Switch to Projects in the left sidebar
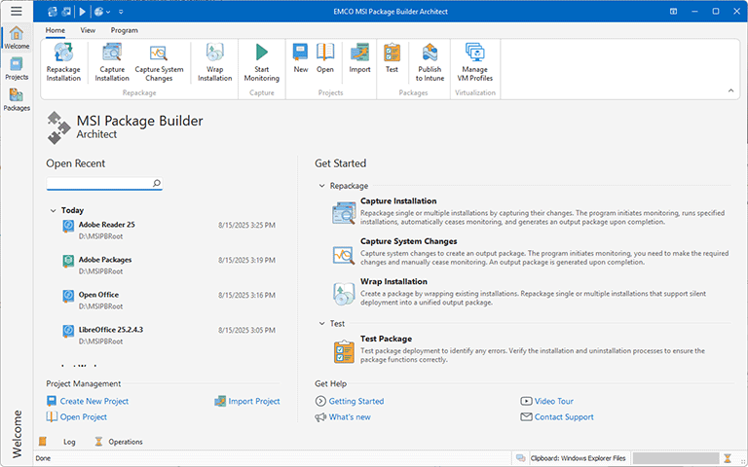 pos(17,67)
